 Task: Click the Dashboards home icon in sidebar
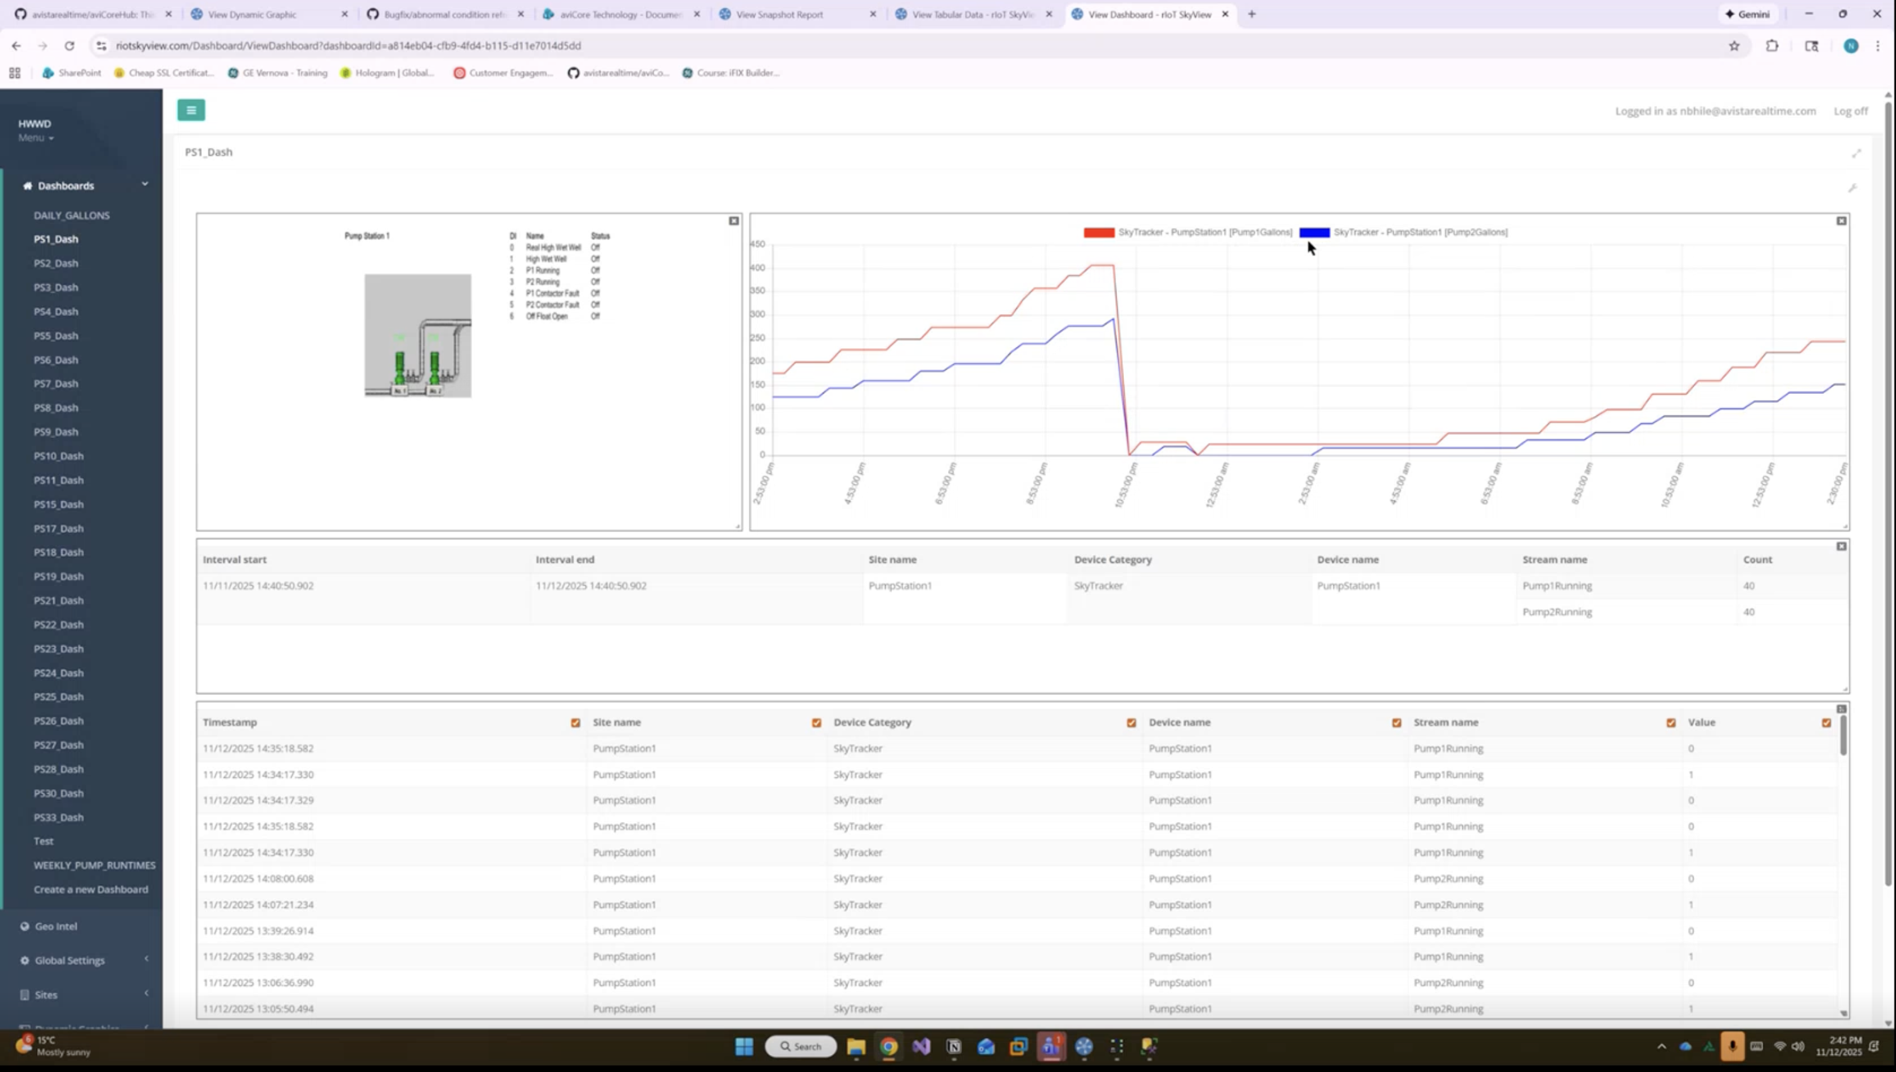(x=27, y=185)
